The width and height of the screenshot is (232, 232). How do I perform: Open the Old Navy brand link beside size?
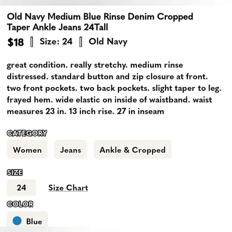(x=108, y=42)
